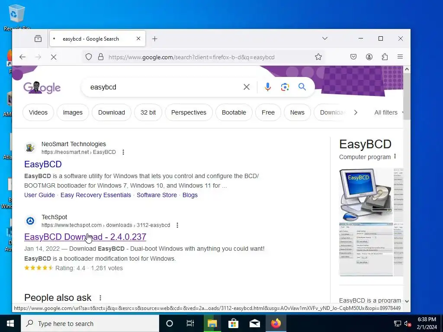Select the News filter chip
The image size is (443, 332).
[297, 112]
